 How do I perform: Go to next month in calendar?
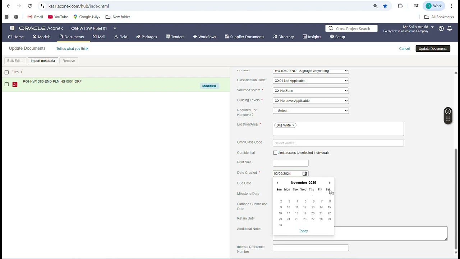pyautogui.click(x=330, y=183)
